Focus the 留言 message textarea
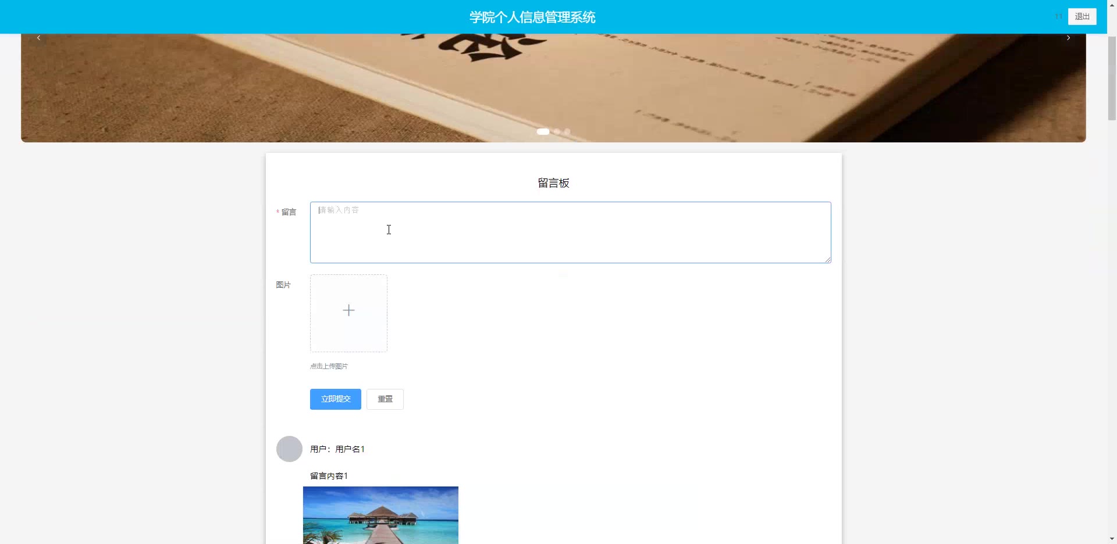 (571, 232)
